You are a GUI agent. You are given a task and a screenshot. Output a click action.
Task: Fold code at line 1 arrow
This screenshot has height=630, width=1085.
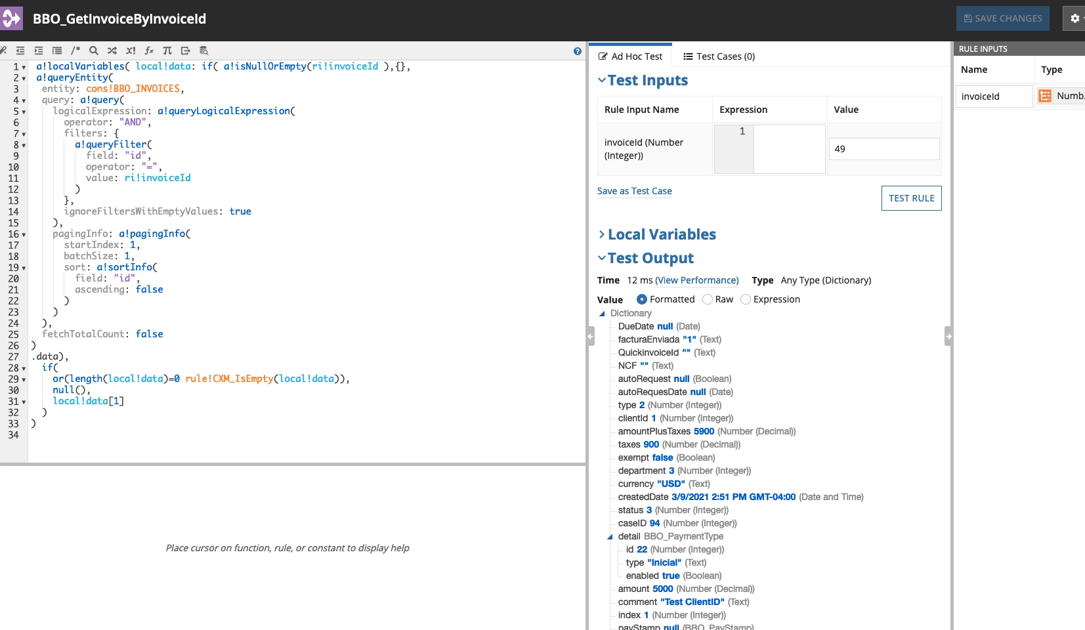(24, 67)
